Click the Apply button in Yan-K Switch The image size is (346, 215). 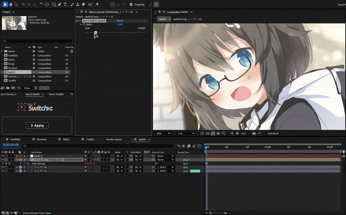point(37,125)
